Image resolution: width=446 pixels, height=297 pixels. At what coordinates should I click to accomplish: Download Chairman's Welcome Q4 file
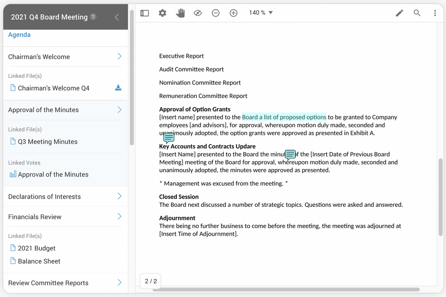[118, 88]
